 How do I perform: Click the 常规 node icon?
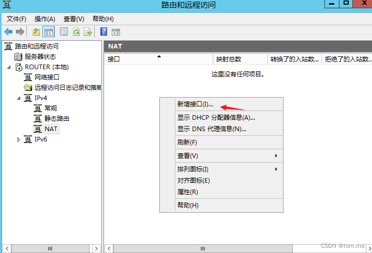(x=37, y=108)
